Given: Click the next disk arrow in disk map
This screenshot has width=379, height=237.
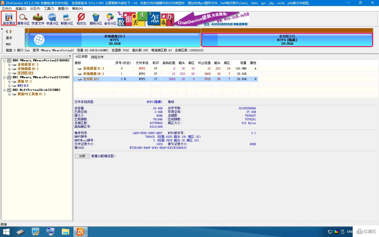Looking at the screenshot, I should 11,32.
